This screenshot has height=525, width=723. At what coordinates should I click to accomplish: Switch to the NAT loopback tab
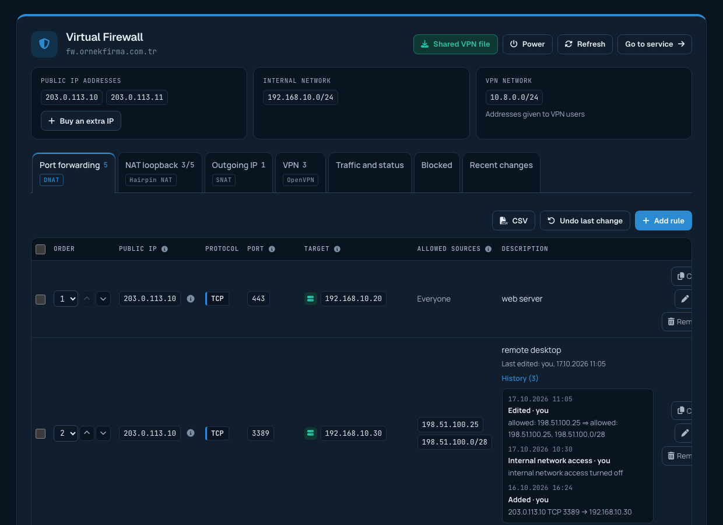coord(160,172)
